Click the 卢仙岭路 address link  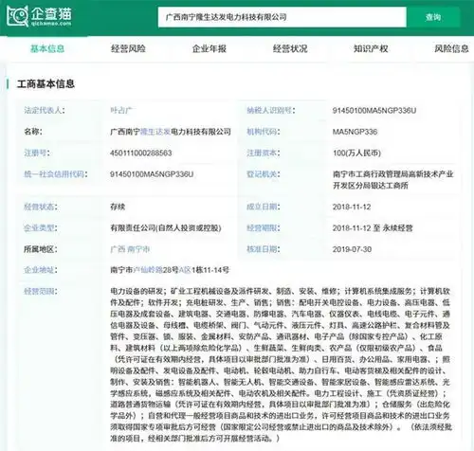148,270
